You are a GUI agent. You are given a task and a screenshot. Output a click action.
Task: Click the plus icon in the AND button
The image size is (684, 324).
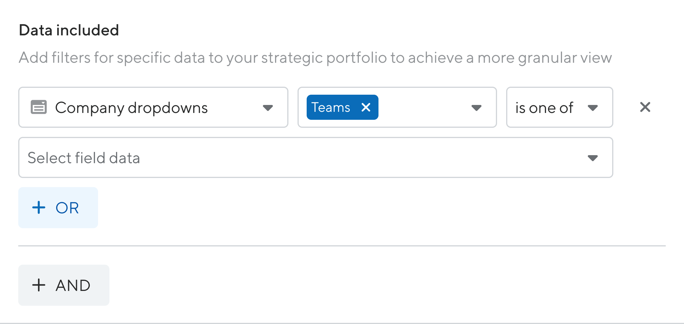tap(39, 285)
